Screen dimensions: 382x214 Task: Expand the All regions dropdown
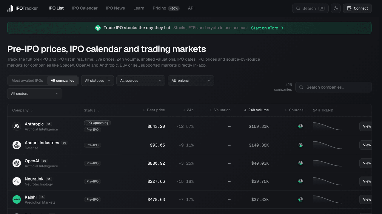(x=191, y=81)
